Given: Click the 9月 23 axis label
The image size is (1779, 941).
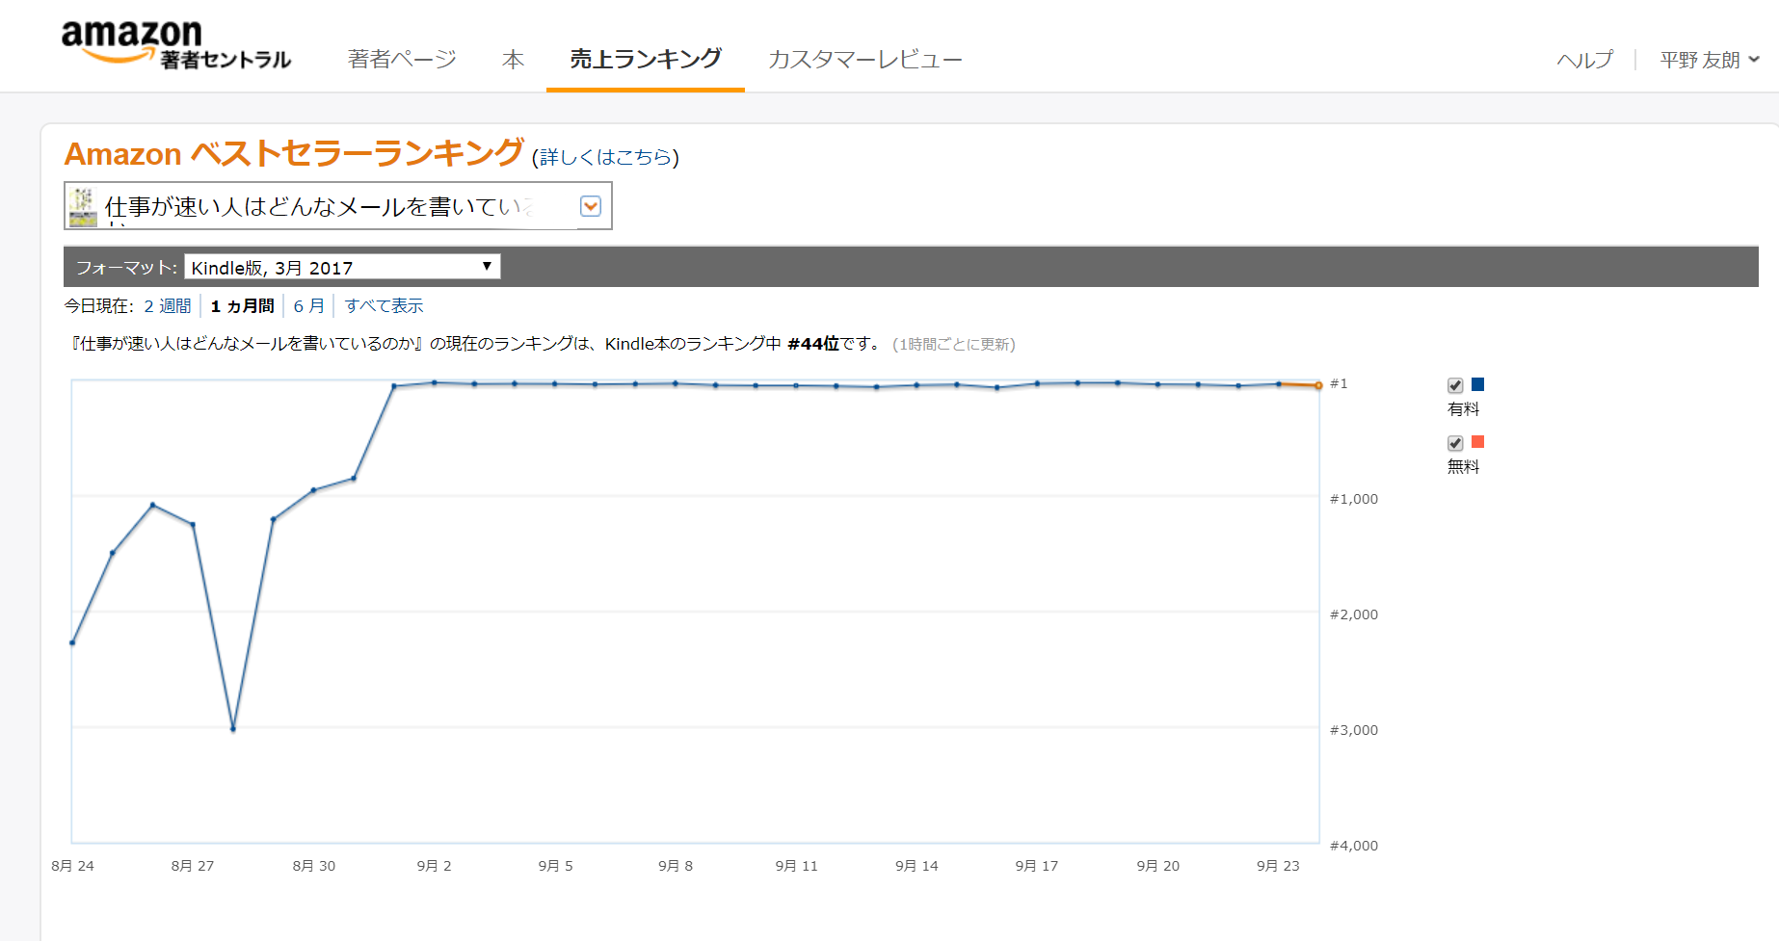Looking at the screenshot, I should tap(1278, 866).
